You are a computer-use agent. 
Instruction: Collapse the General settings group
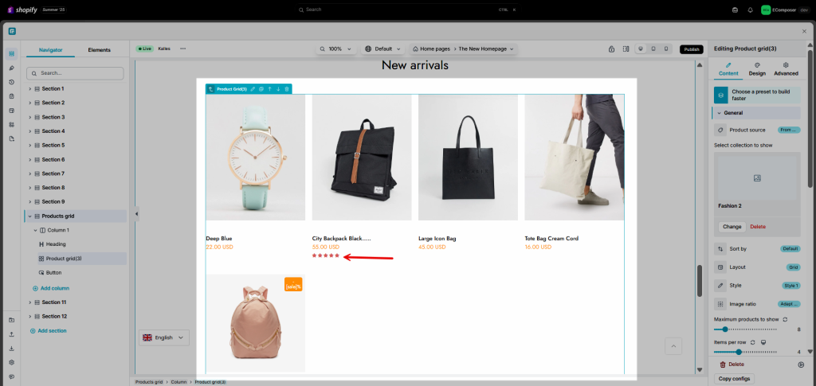click(x=756, y=113)
